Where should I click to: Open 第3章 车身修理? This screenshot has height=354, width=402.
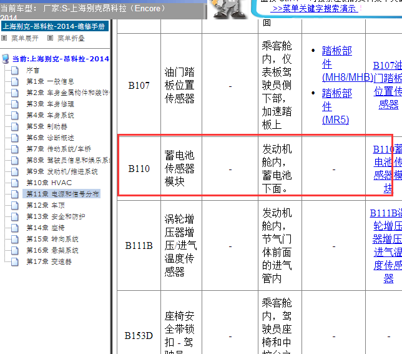coord(50,104)
